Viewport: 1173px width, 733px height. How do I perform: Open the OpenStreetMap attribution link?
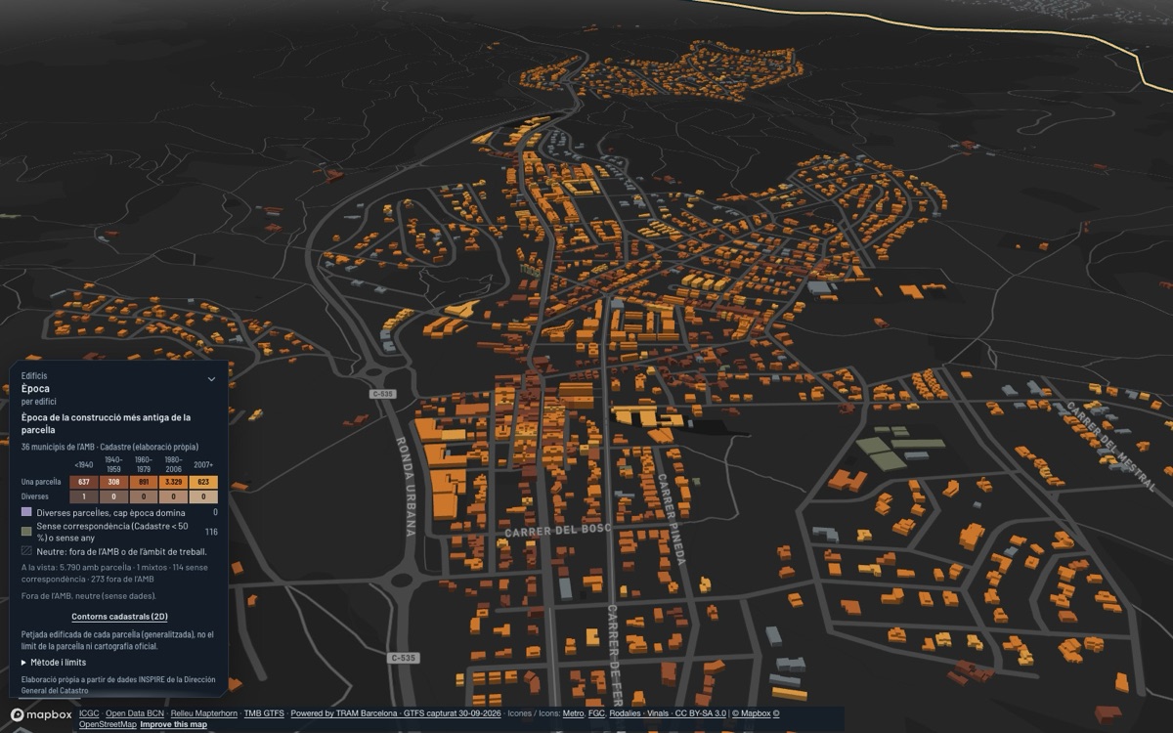(x=108, y=724)
